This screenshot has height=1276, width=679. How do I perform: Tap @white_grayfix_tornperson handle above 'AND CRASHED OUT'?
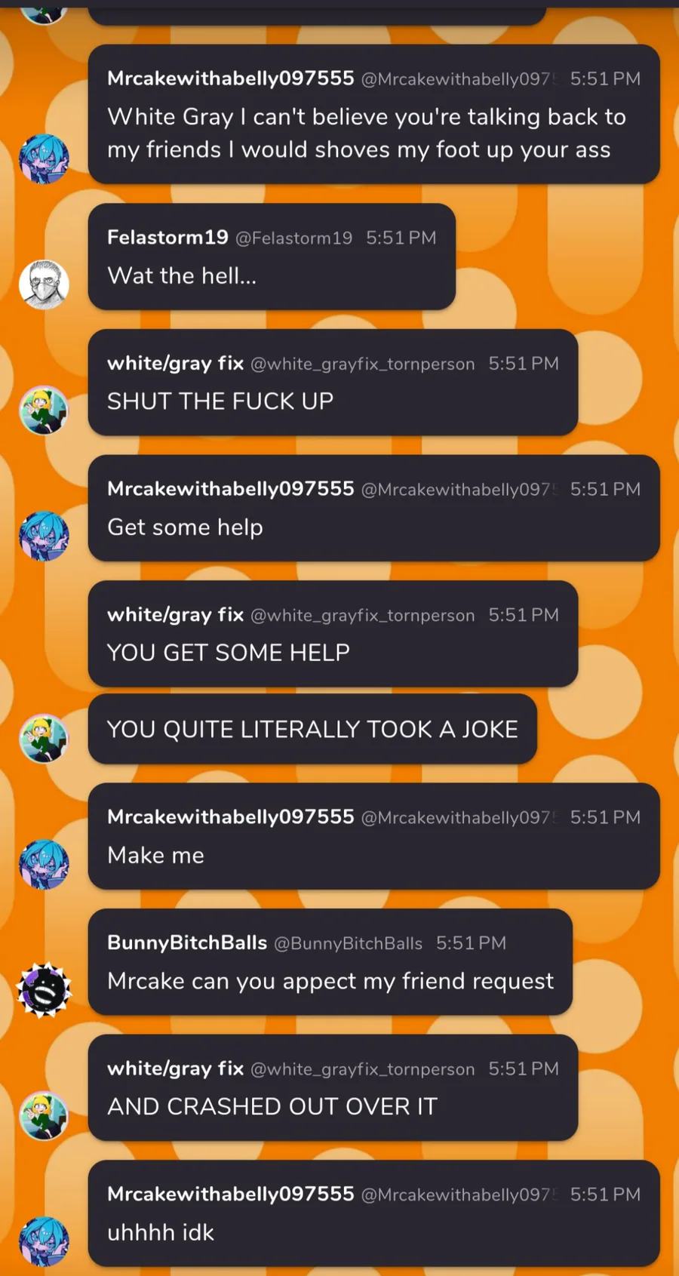(363, 1069)
